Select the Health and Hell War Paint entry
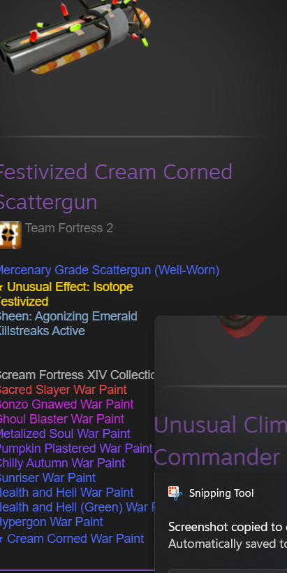Image resolution: width=287 pixels, height=573 pixels. [67, 493]
